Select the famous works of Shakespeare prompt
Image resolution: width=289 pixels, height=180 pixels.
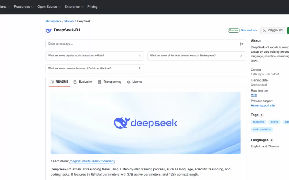[x=197, y=56]
